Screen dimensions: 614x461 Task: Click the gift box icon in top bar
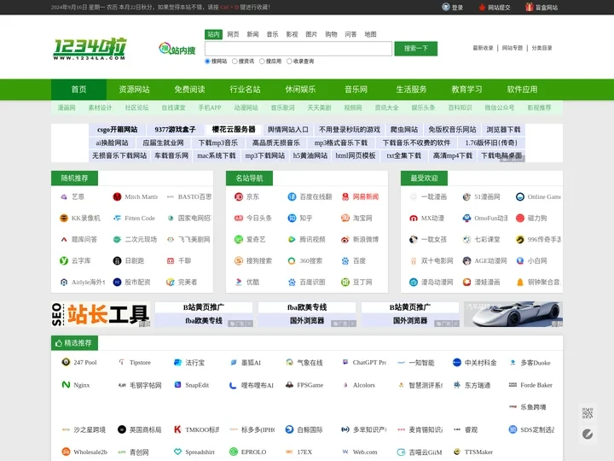(x=530, y=7)
